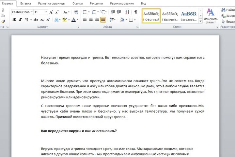Open the Разметка страницы tab
The image size is (235, 157).
[x=52, y=3]
